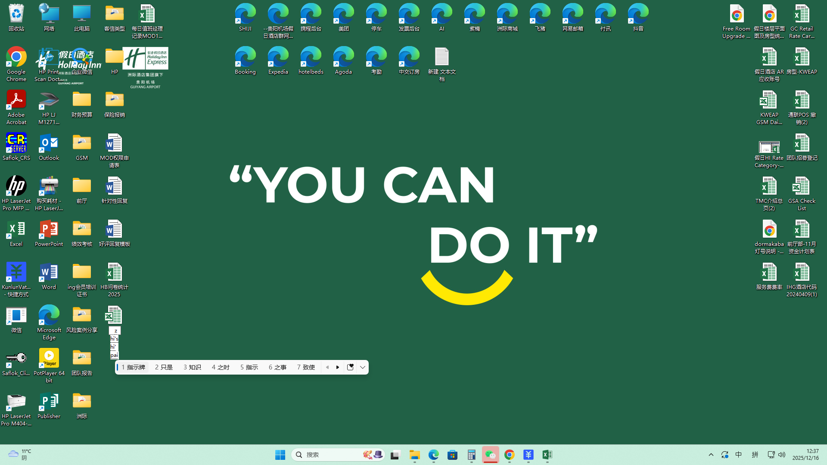Click the WeChat icon in the taskbar
This screenshot has height=465, width=827.
coord(490,455)
